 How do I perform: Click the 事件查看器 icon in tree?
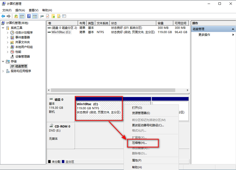12,37
